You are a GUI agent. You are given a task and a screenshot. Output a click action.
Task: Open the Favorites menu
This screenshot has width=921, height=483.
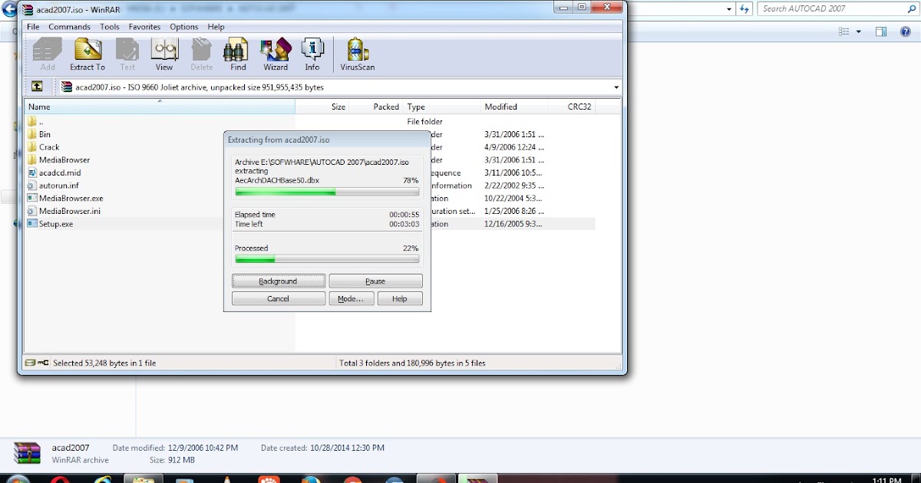click(x=144, y=26)
